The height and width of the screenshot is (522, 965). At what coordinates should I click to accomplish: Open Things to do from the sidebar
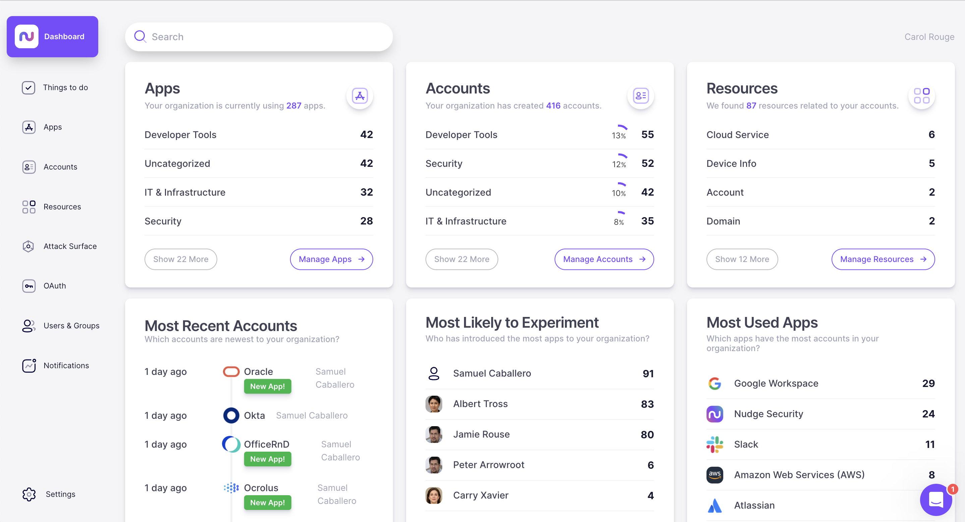pos(65,87)
